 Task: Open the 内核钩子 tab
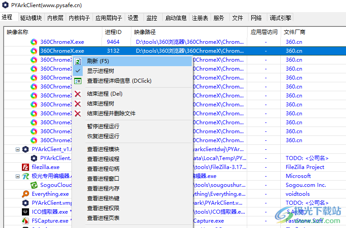[79, 18]
